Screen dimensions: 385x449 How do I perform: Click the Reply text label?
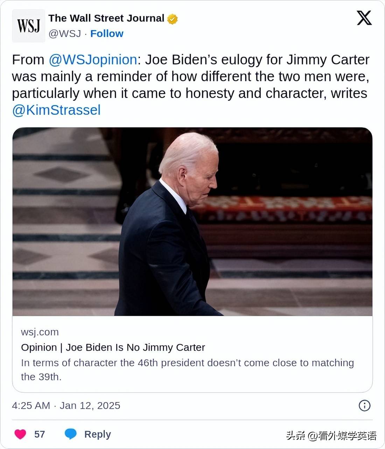(97, 434)
